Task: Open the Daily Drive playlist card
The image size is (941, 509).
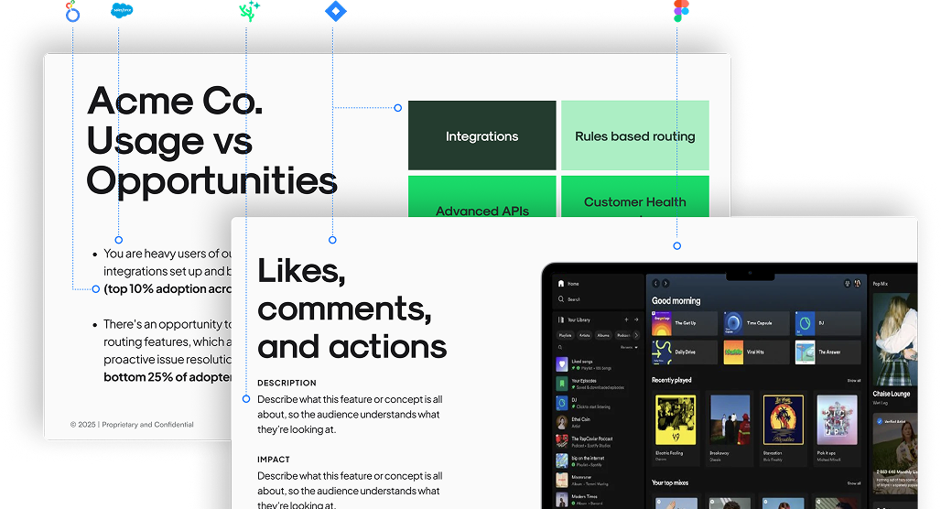Action: pos(686,352)
